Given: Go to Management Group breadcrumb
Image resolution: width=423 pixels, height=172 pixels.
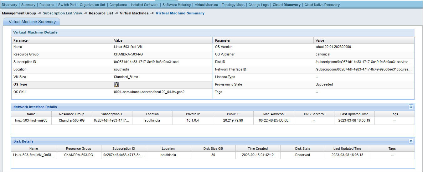Looking at the screenshot, I should point(19,13).
